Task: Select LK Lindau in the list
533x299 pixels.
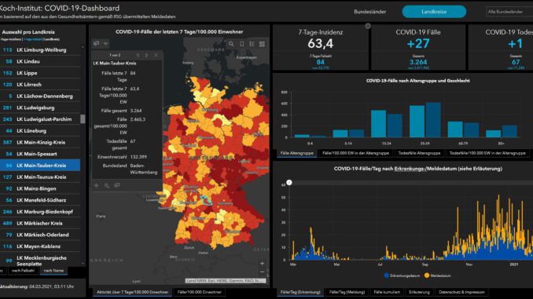Action: click(x=40, y=61)
